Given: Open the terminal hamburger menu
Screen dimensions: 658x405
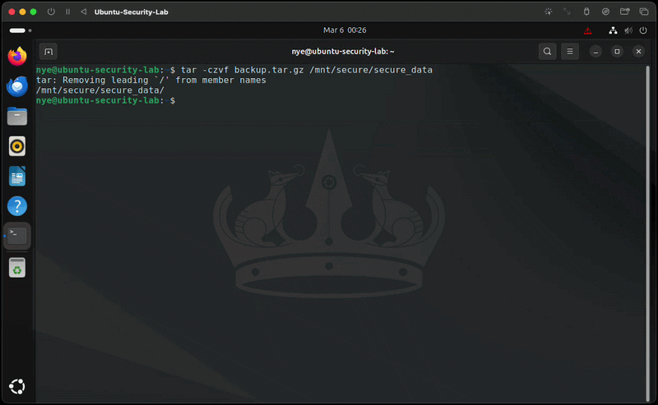Looking at the screenshot, I should coord(571,52).
